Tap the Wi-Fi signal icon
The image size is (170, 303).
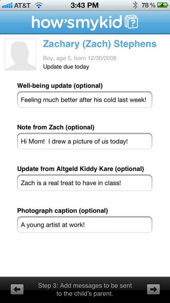point(39,6)
